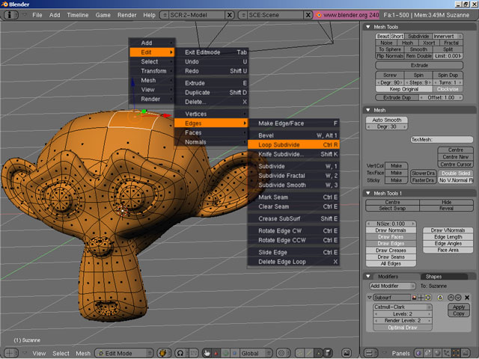Select the rotate manipulator icon
The width and height of the screenshot is (479, 359).
point(226,353)
